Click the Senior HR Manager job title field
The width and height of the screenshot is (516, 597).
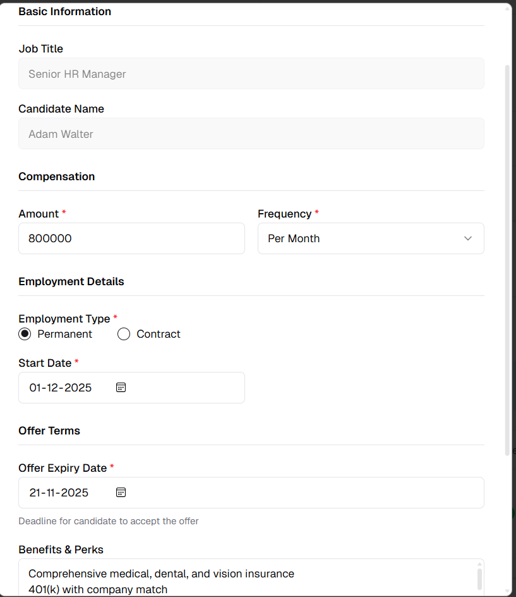tap(251, 73)
